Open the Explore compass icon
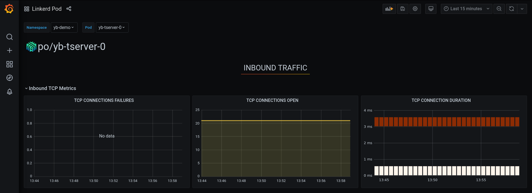The image size is (532, 193). (x=9, y=78)
